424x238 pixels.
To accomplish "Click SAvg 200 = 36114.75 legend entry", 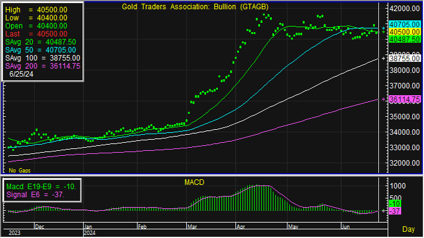I will pos(43,66).
